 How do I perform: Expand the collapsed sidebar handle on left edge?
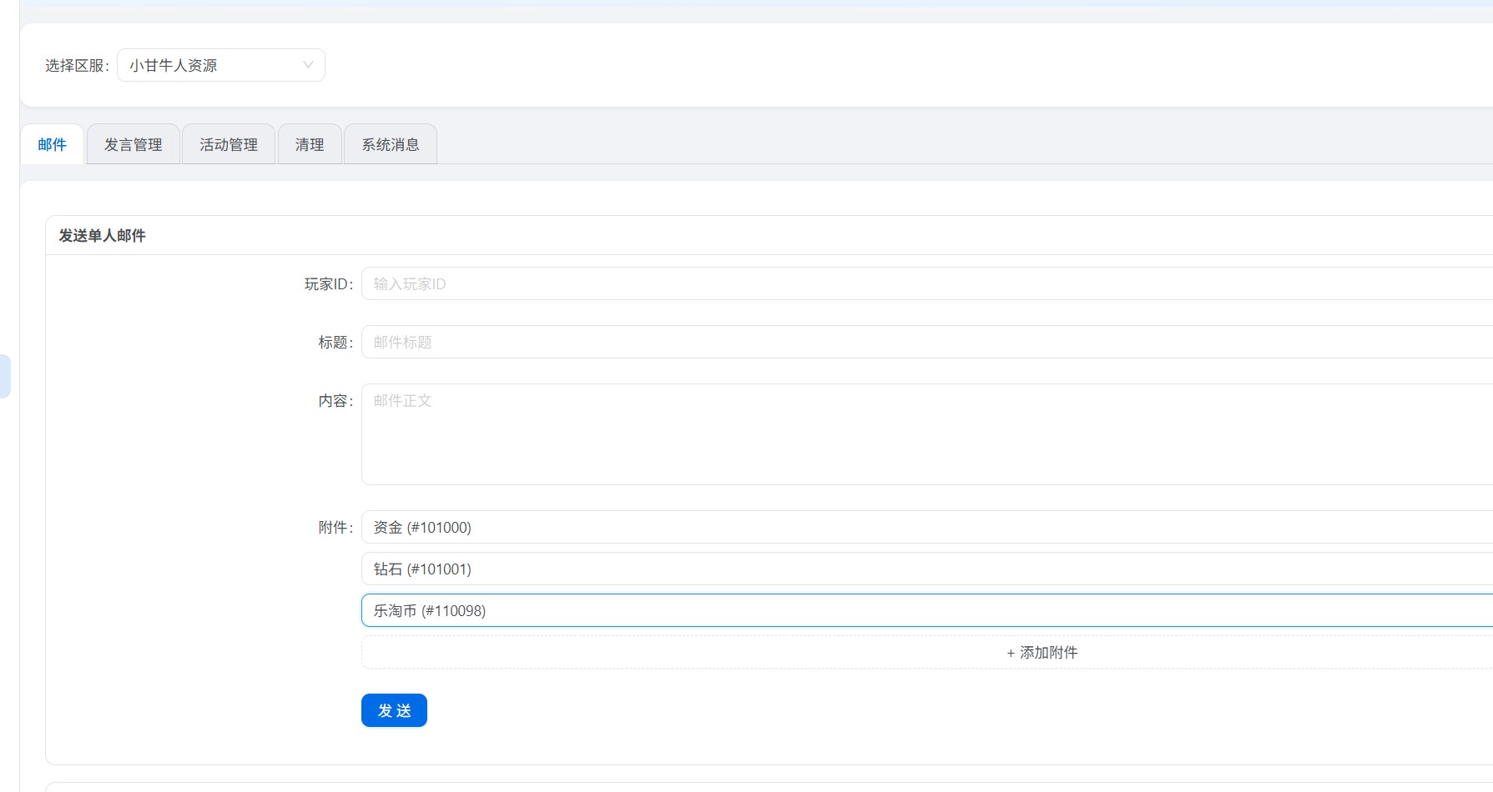(x=5, y=377)
